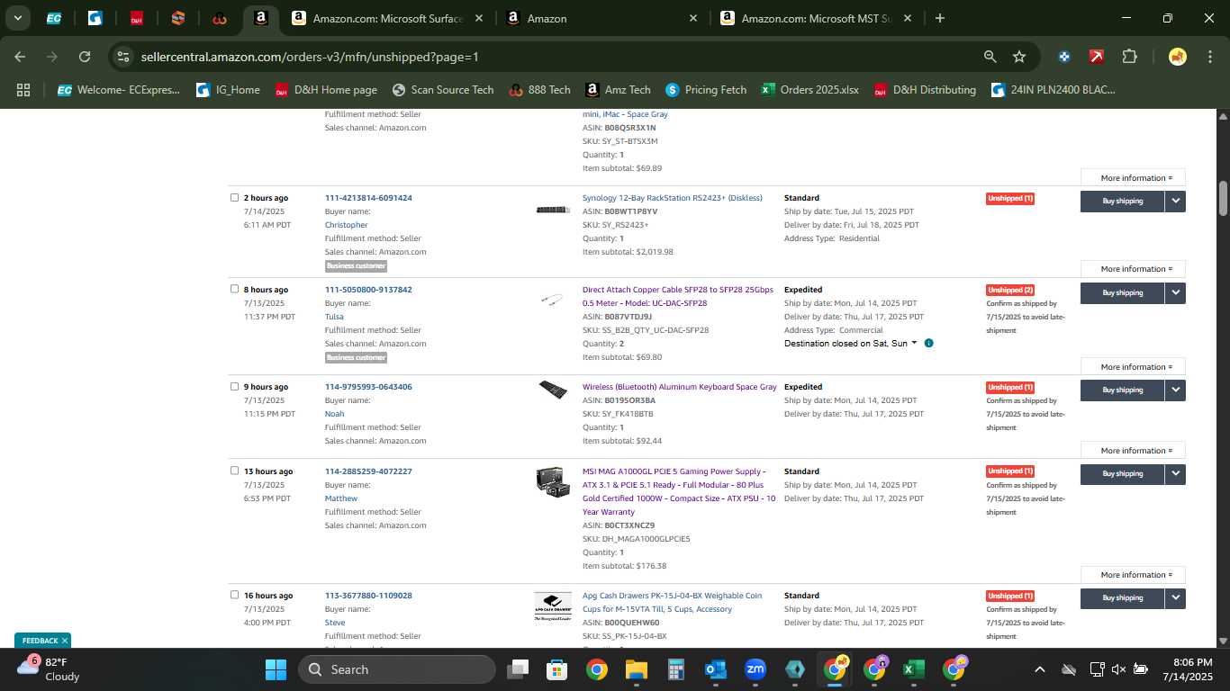Expand Buy shipping options for Apg Cash Drawers order

point(1175,598)
